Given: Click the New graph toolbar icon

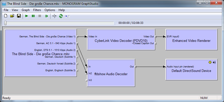Looking at the screenshot, I should pos(6,16).
